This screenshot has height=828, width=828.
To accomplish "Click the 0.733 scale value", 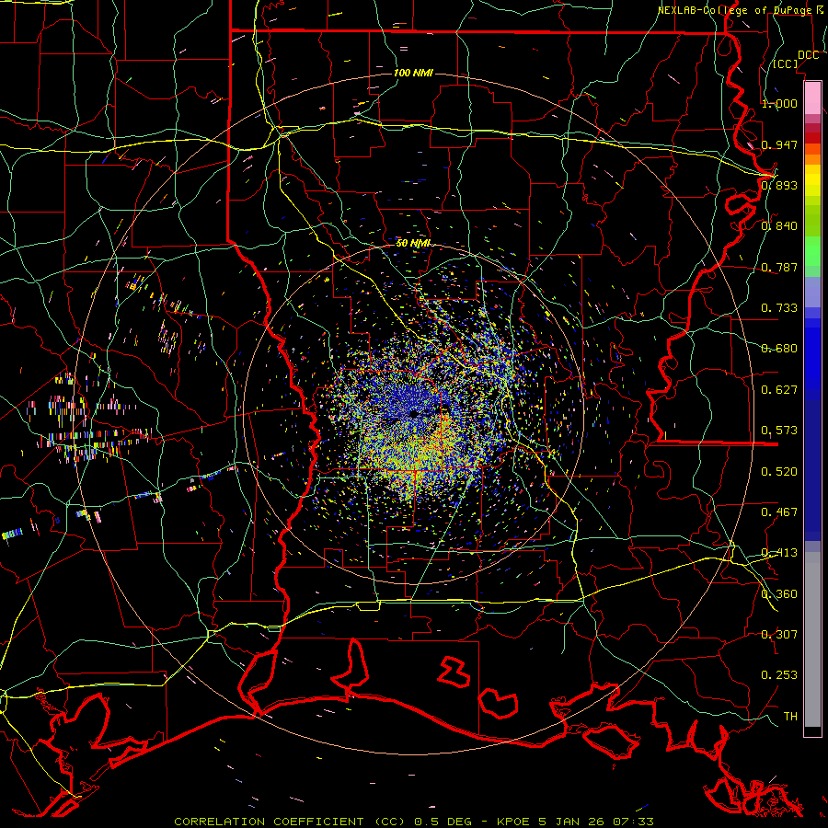I will (x=779, y=307).
